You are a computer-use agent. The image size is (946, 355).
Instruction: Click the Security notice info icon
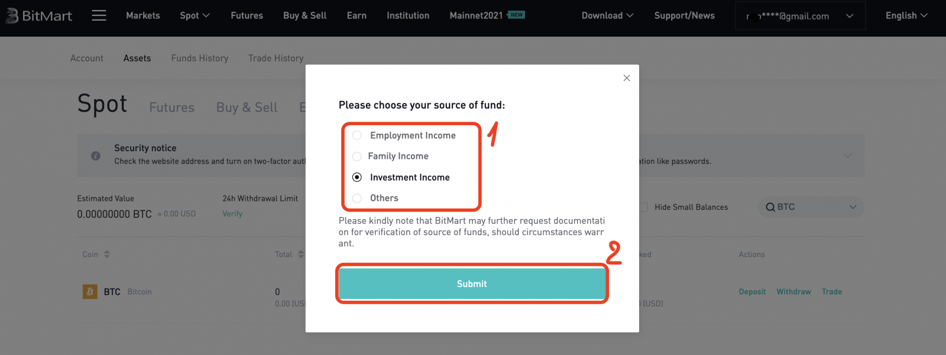(96, 156)
